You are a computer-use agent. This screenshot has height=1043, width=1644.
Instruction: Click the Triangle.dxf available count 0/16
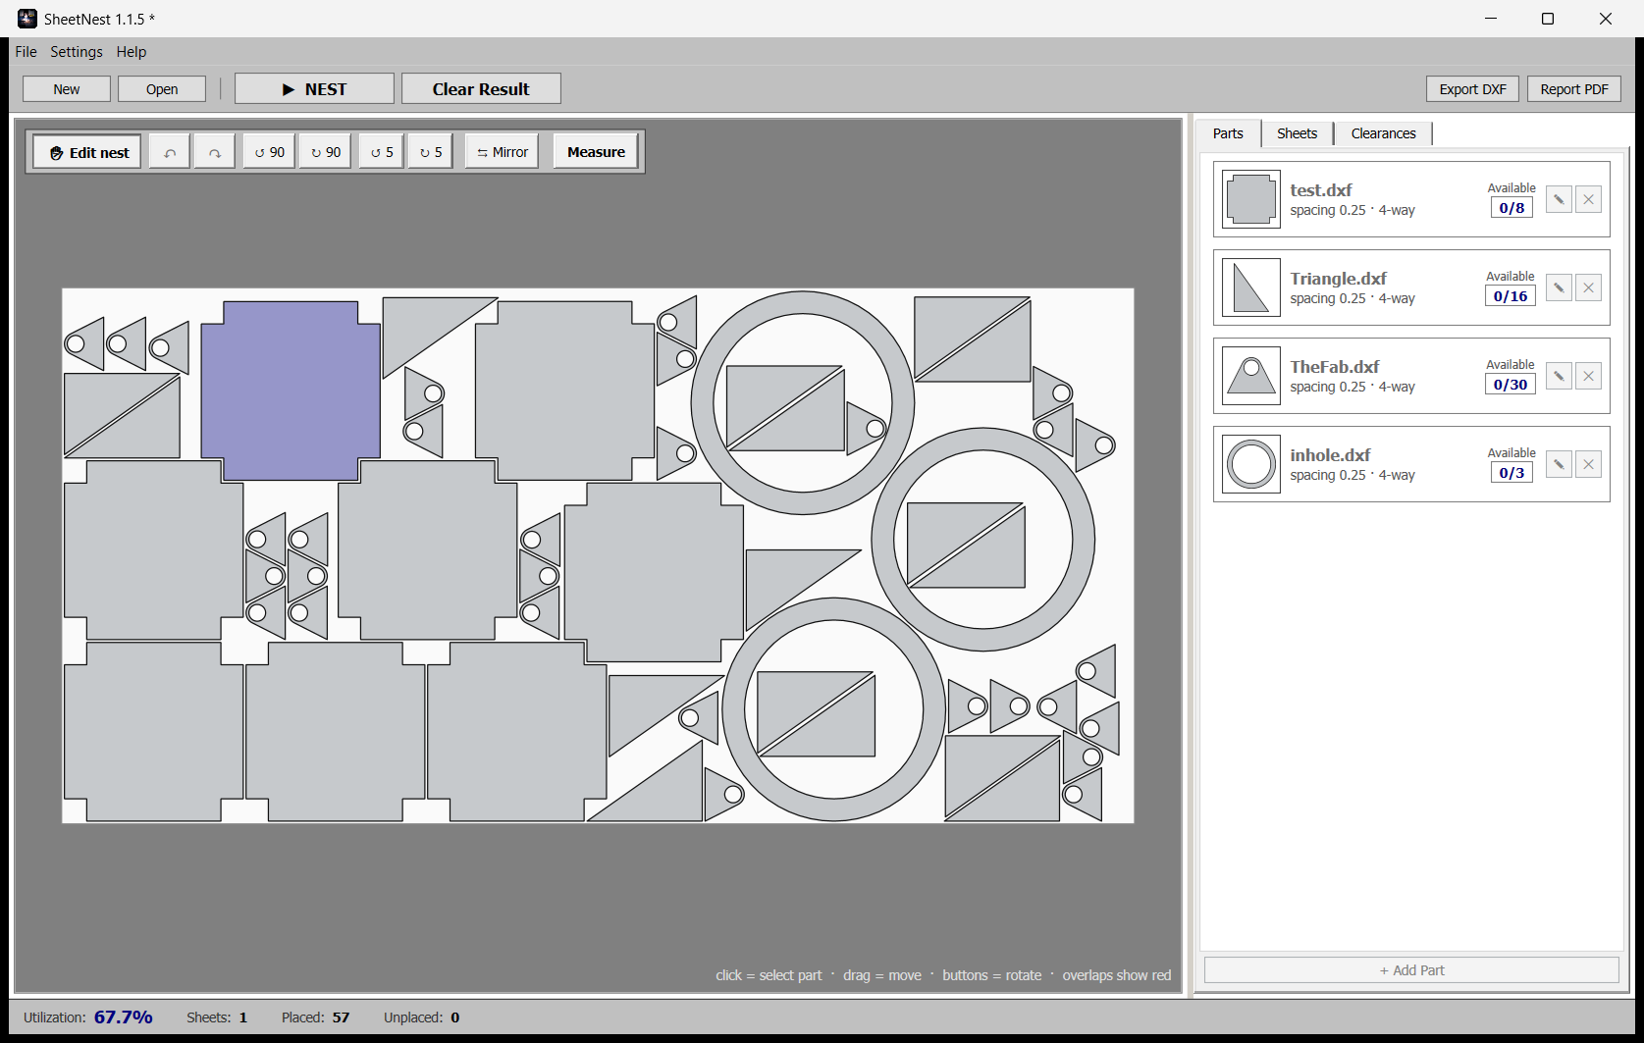coord(1511,296)
